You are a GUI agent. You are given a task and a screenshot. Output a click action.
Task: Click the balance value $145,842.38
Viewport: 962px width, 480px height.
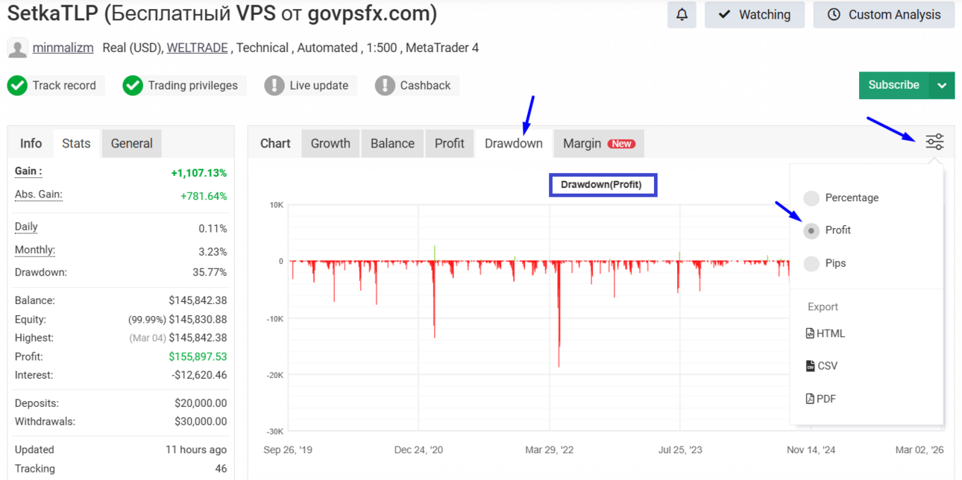[x=198, y=301]
